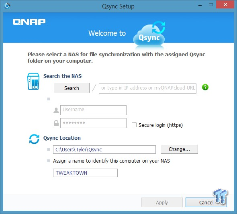Cancel the Qsync setup
This screenshot has height=214, width=237.
[x=206, y=202]
